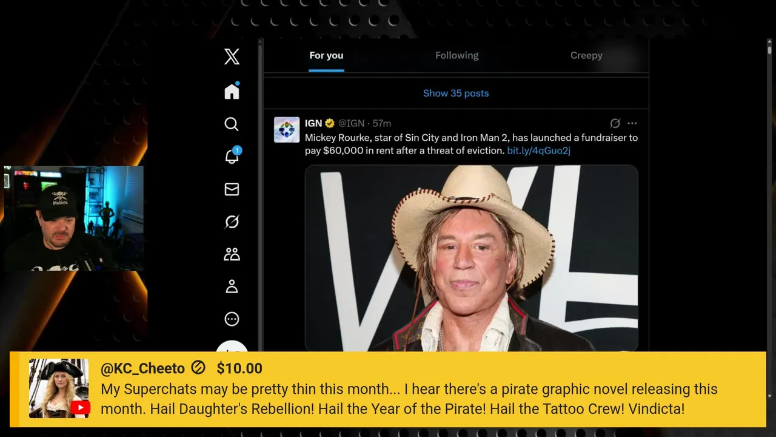The image size is (776, 437).
Task: Open Grok icon in sidebar
Action: (x=232, y=222)
